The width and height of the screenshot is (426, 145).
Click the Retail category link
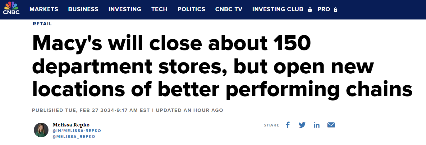pyautogui.click(x=42, y=24)
